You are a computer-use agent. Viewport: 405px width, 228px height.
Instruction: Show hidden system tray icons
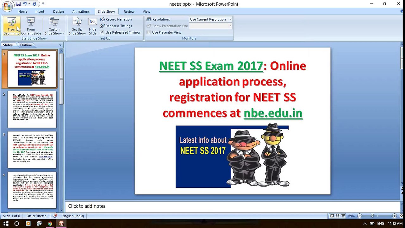[365, 224]
